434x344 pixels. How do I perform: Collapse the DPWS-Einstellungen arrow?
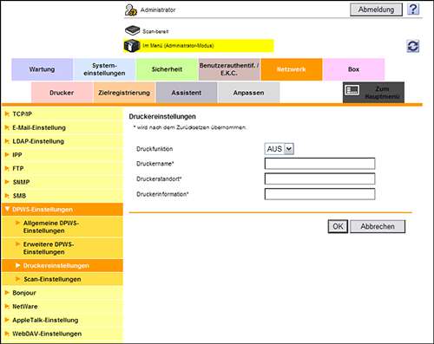pos(7,209)
